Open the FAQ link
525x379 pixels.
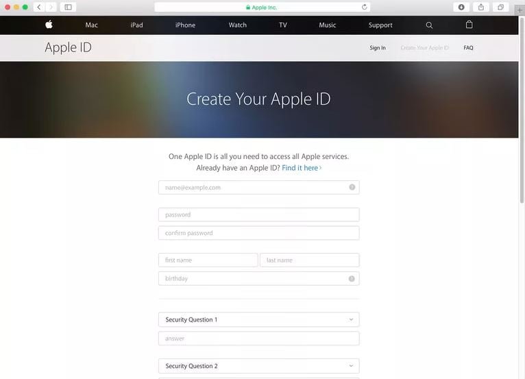pyautogui.click(x=468, y=48)
